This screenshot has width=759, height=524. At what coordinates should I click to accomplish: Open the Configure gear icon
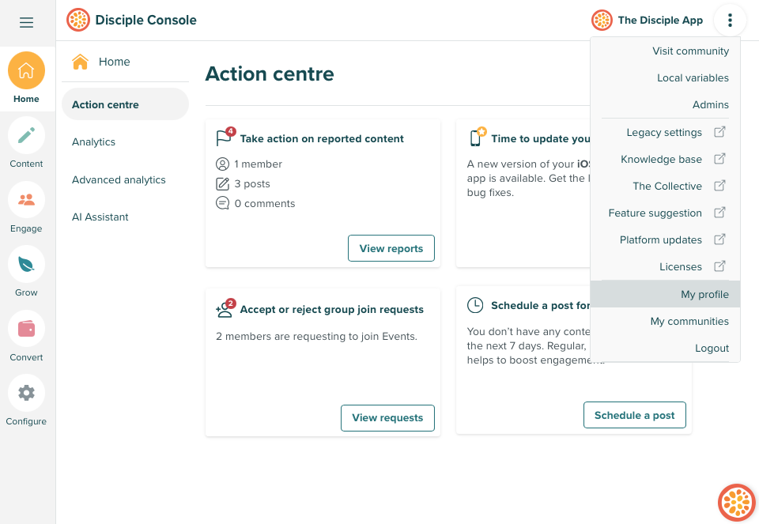click(26, 393)
